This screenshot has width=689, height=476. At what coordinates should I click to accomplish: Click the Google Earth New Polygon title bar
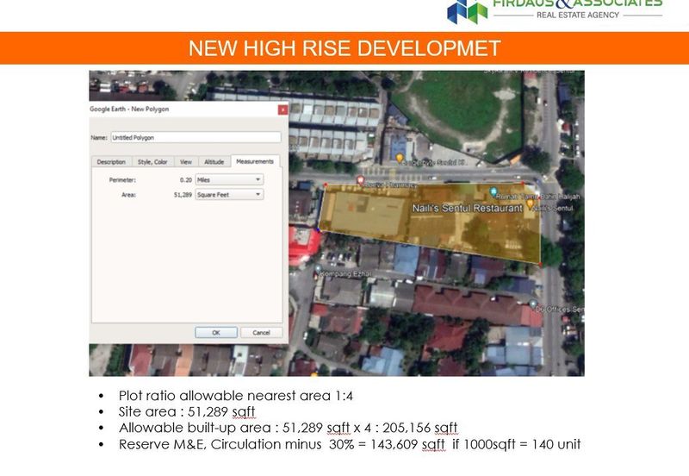(172, 110)
